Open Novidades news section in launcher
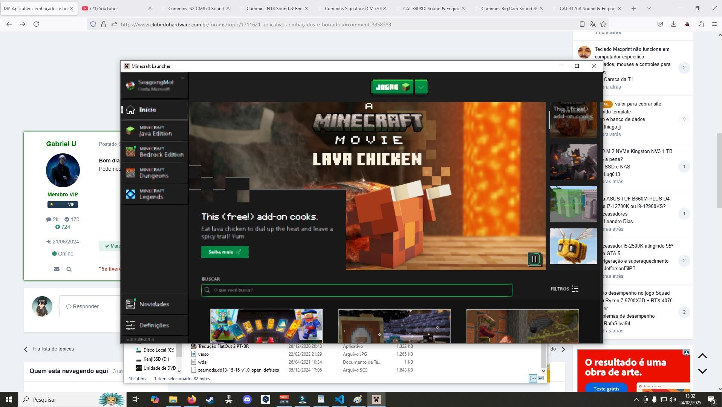This screenshot has width=722, height=407. coord(154,304)
